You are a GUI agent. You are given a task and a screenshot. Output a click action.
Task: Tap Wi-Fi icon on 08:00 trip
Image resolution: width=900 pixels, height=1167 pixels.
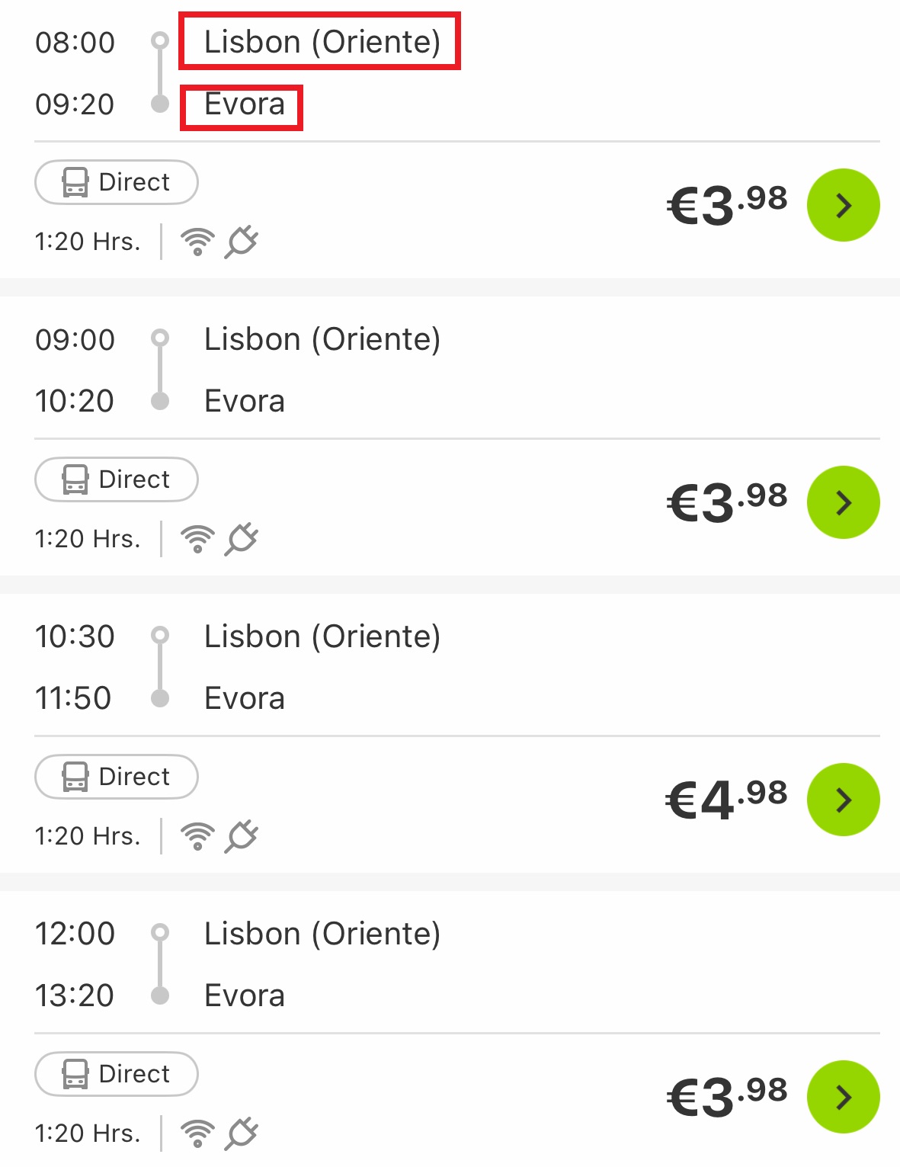coord(197,242)
